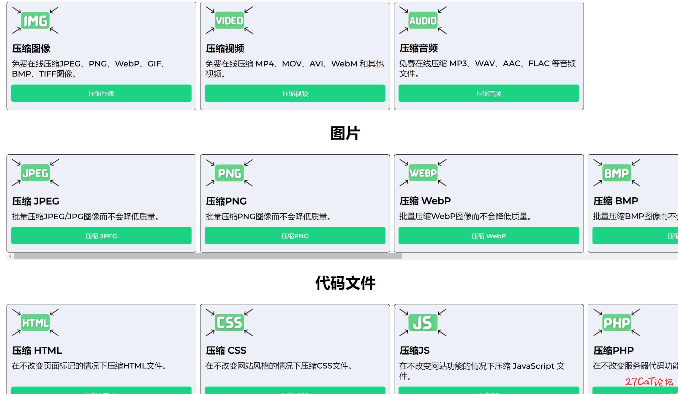Click the CSS compress icon
Screen dimensions: 678x394
(x=229, y=322)
